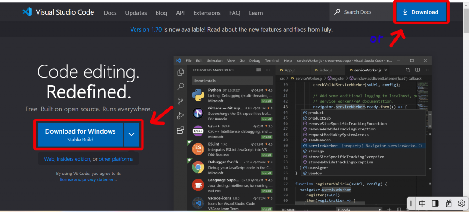Click the @sort:installs extension search box
This screenshot has height=212, width=469.
(x=232, y=81)
